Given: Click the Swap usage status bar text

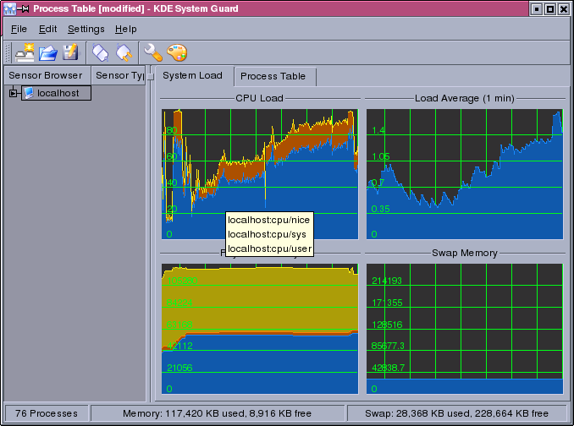Looking at the screenshot, I should point(456,413).
